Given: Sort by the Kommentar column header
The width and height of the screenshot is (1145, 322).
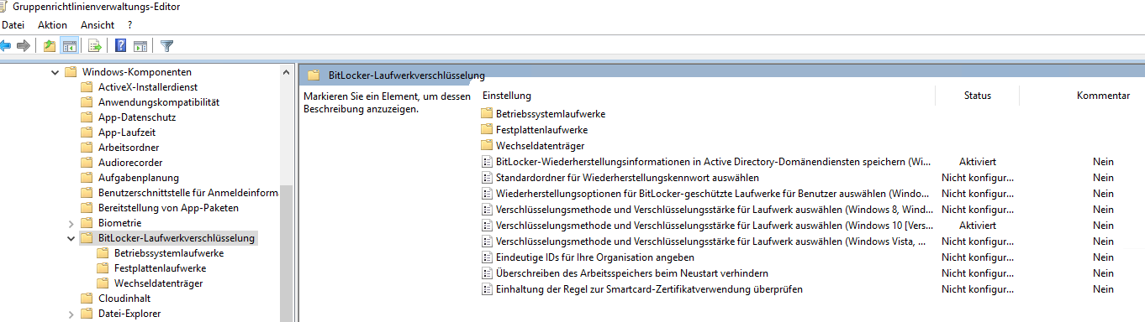Looking at the screenshot, I should pyautogui.click(x=1103, y=96).
